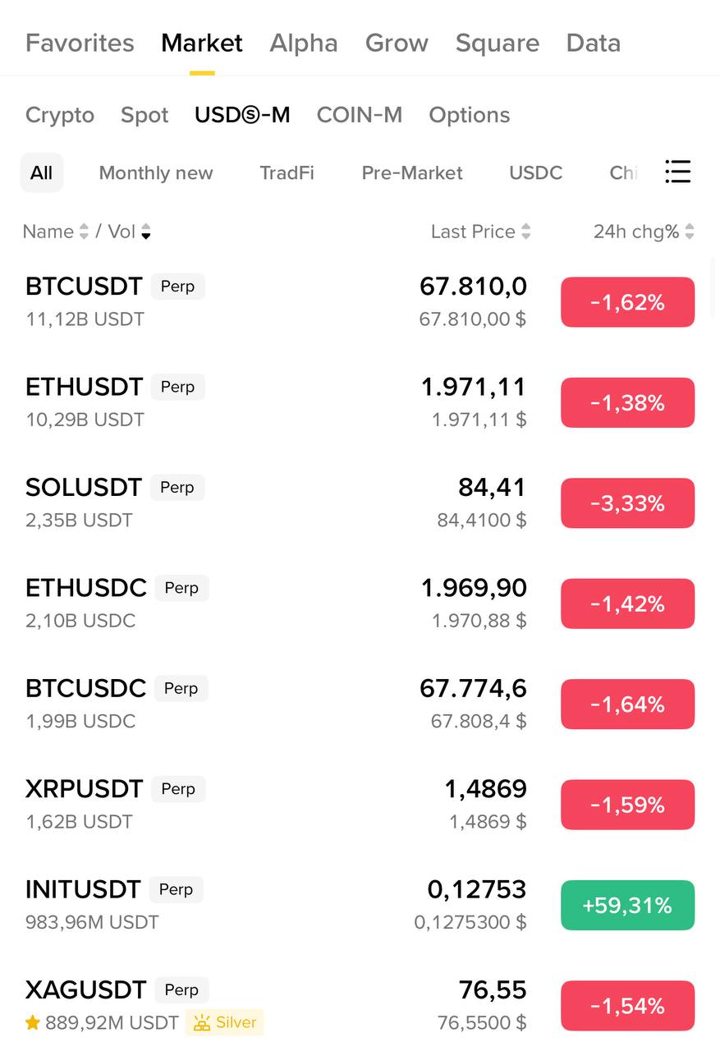Click the INITUSDT +59,31% change badge
This screenshot has width=720, height=1051.
point(627,906)
